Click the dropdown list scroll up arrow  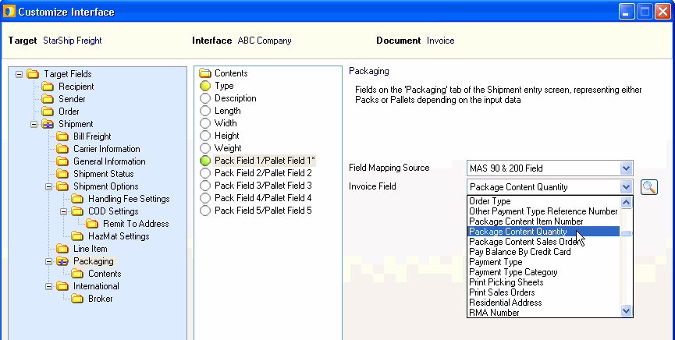click(627, 202)
